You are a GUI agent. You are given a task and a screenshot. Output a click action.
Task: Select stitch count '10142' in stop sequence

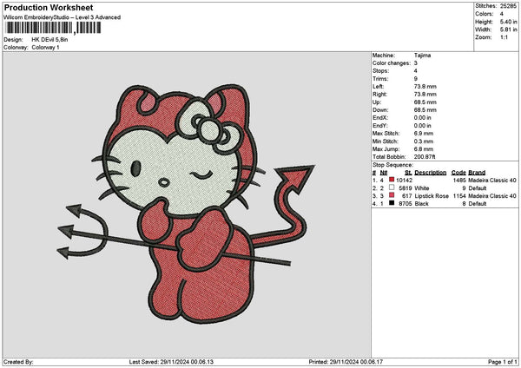[404, 181]
